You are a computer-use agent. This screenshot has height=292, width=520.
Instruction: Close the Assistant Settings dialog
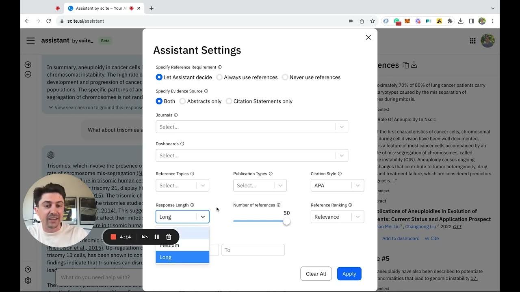pos(368,37)
